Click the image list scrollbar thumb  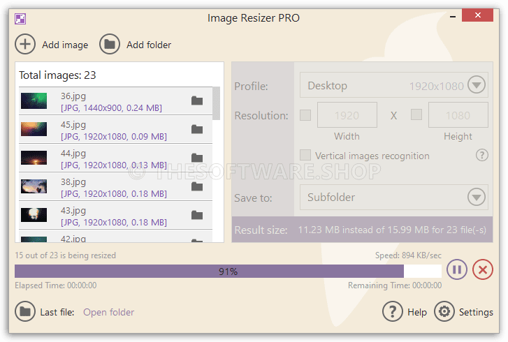click(x=217, y=103)
